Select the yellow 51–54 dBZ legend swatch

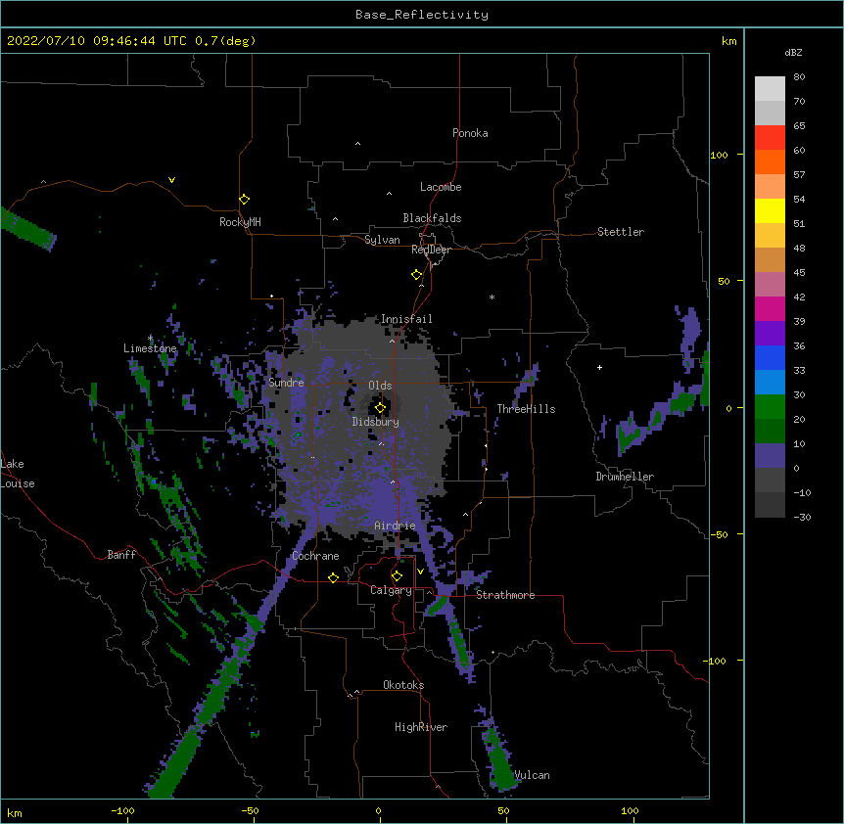point(770,210)
